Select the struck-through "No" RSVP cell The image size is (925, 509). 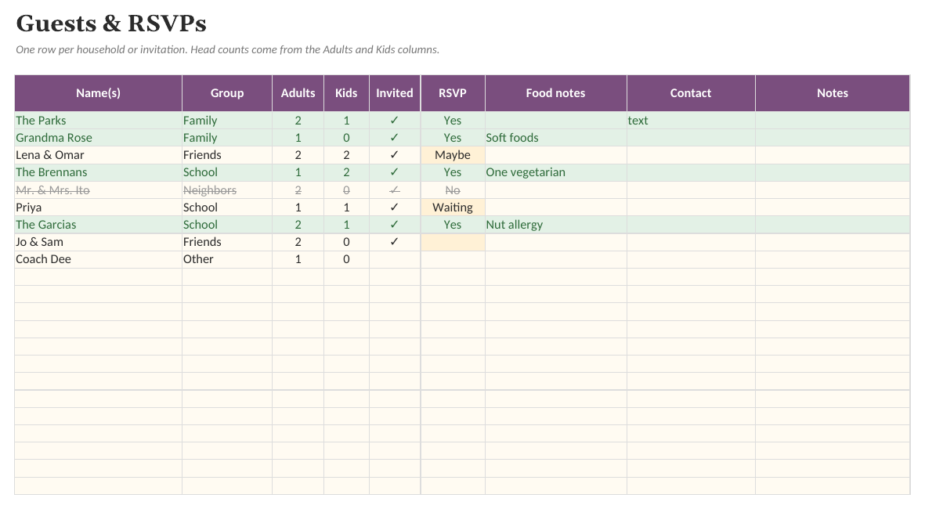[x=453, y=190]
